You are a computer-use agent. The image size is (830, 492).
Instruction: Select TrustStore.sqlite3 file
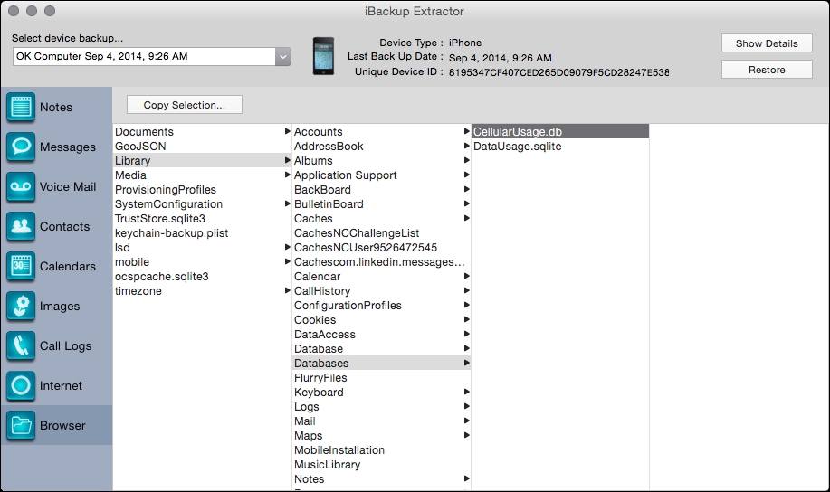[160, 219]
